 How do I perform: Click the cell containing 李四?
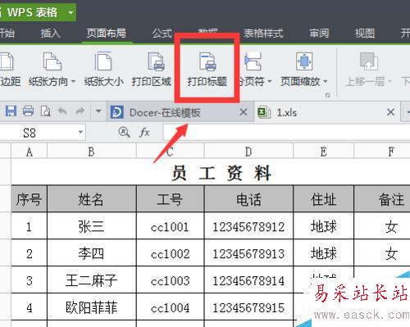[91, 253]
